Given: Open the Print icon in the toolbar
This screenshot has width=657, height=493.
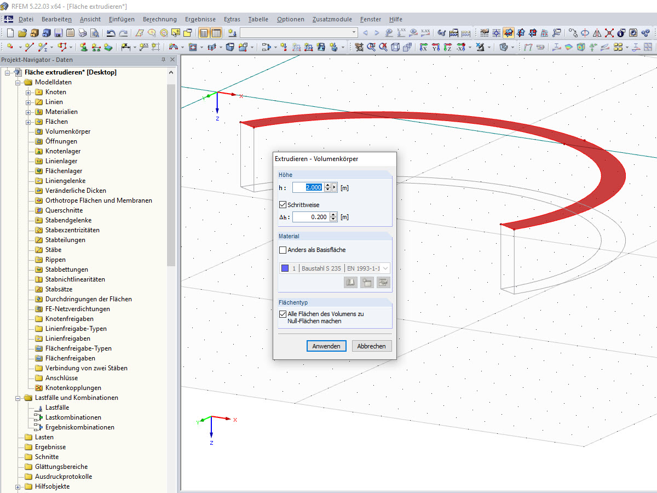Looking at the screenshot, I should 83,33.
